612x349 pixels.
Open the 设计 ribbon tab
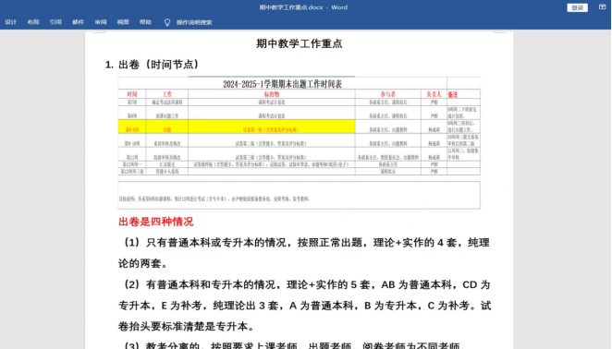coord(10,22)
